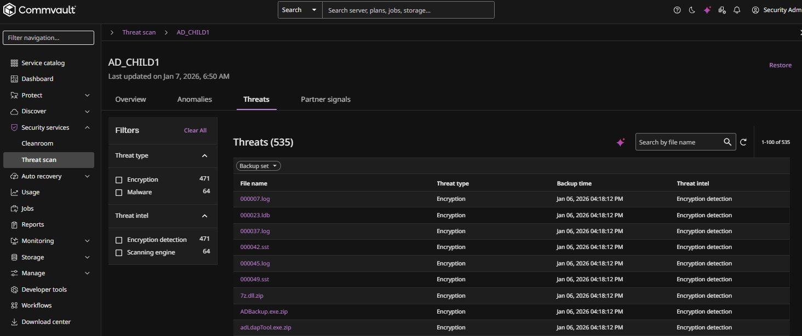The width and height of the screenshot is (802, 336).
Task: Click the global search input field
Action: click(408, 10)
